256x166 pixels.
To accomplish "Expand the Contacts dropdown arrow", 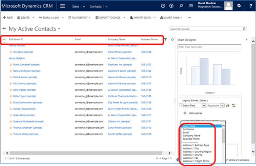I will pos(106,7).
